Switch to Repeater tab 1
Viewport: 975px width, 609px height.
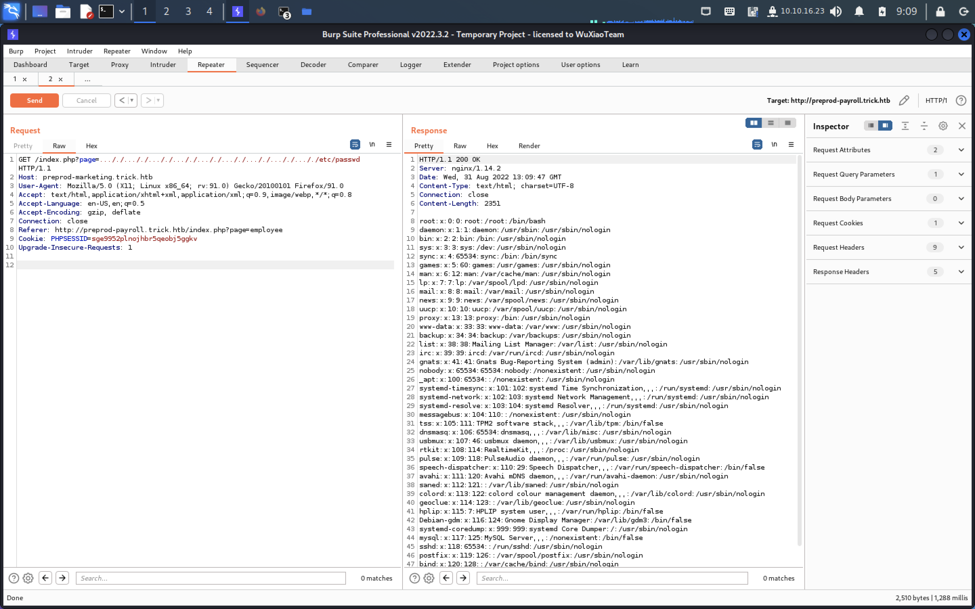click(x=15, y=79)
